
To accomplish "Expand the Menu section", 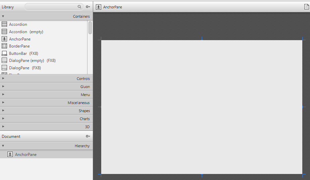I will tap(3, 94).
